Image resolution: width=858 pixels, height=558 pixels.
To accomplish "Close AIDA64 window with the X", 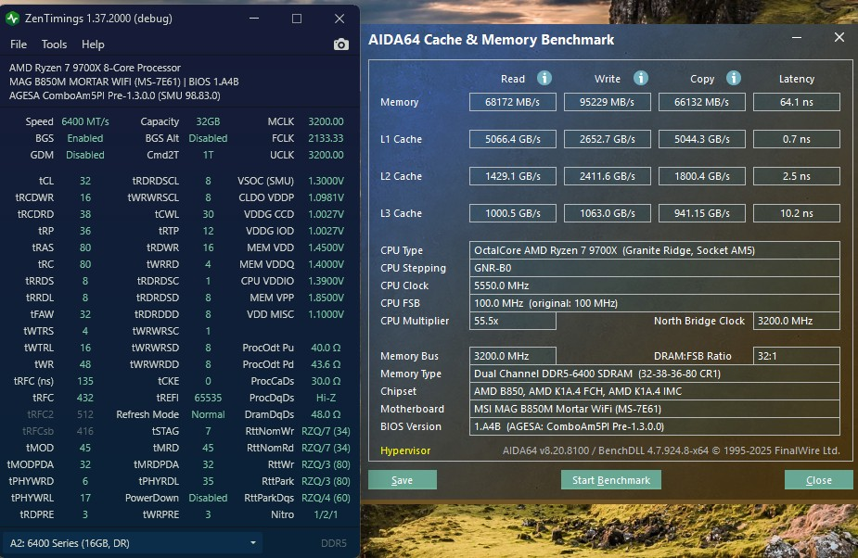I will tap(839, 37).
